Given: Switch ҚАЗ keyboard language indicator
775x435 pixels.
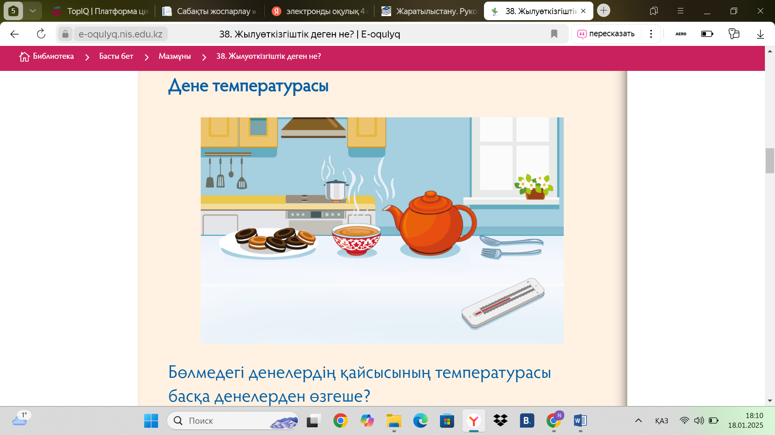Looking at the screenshot, I should pos(661,420).
